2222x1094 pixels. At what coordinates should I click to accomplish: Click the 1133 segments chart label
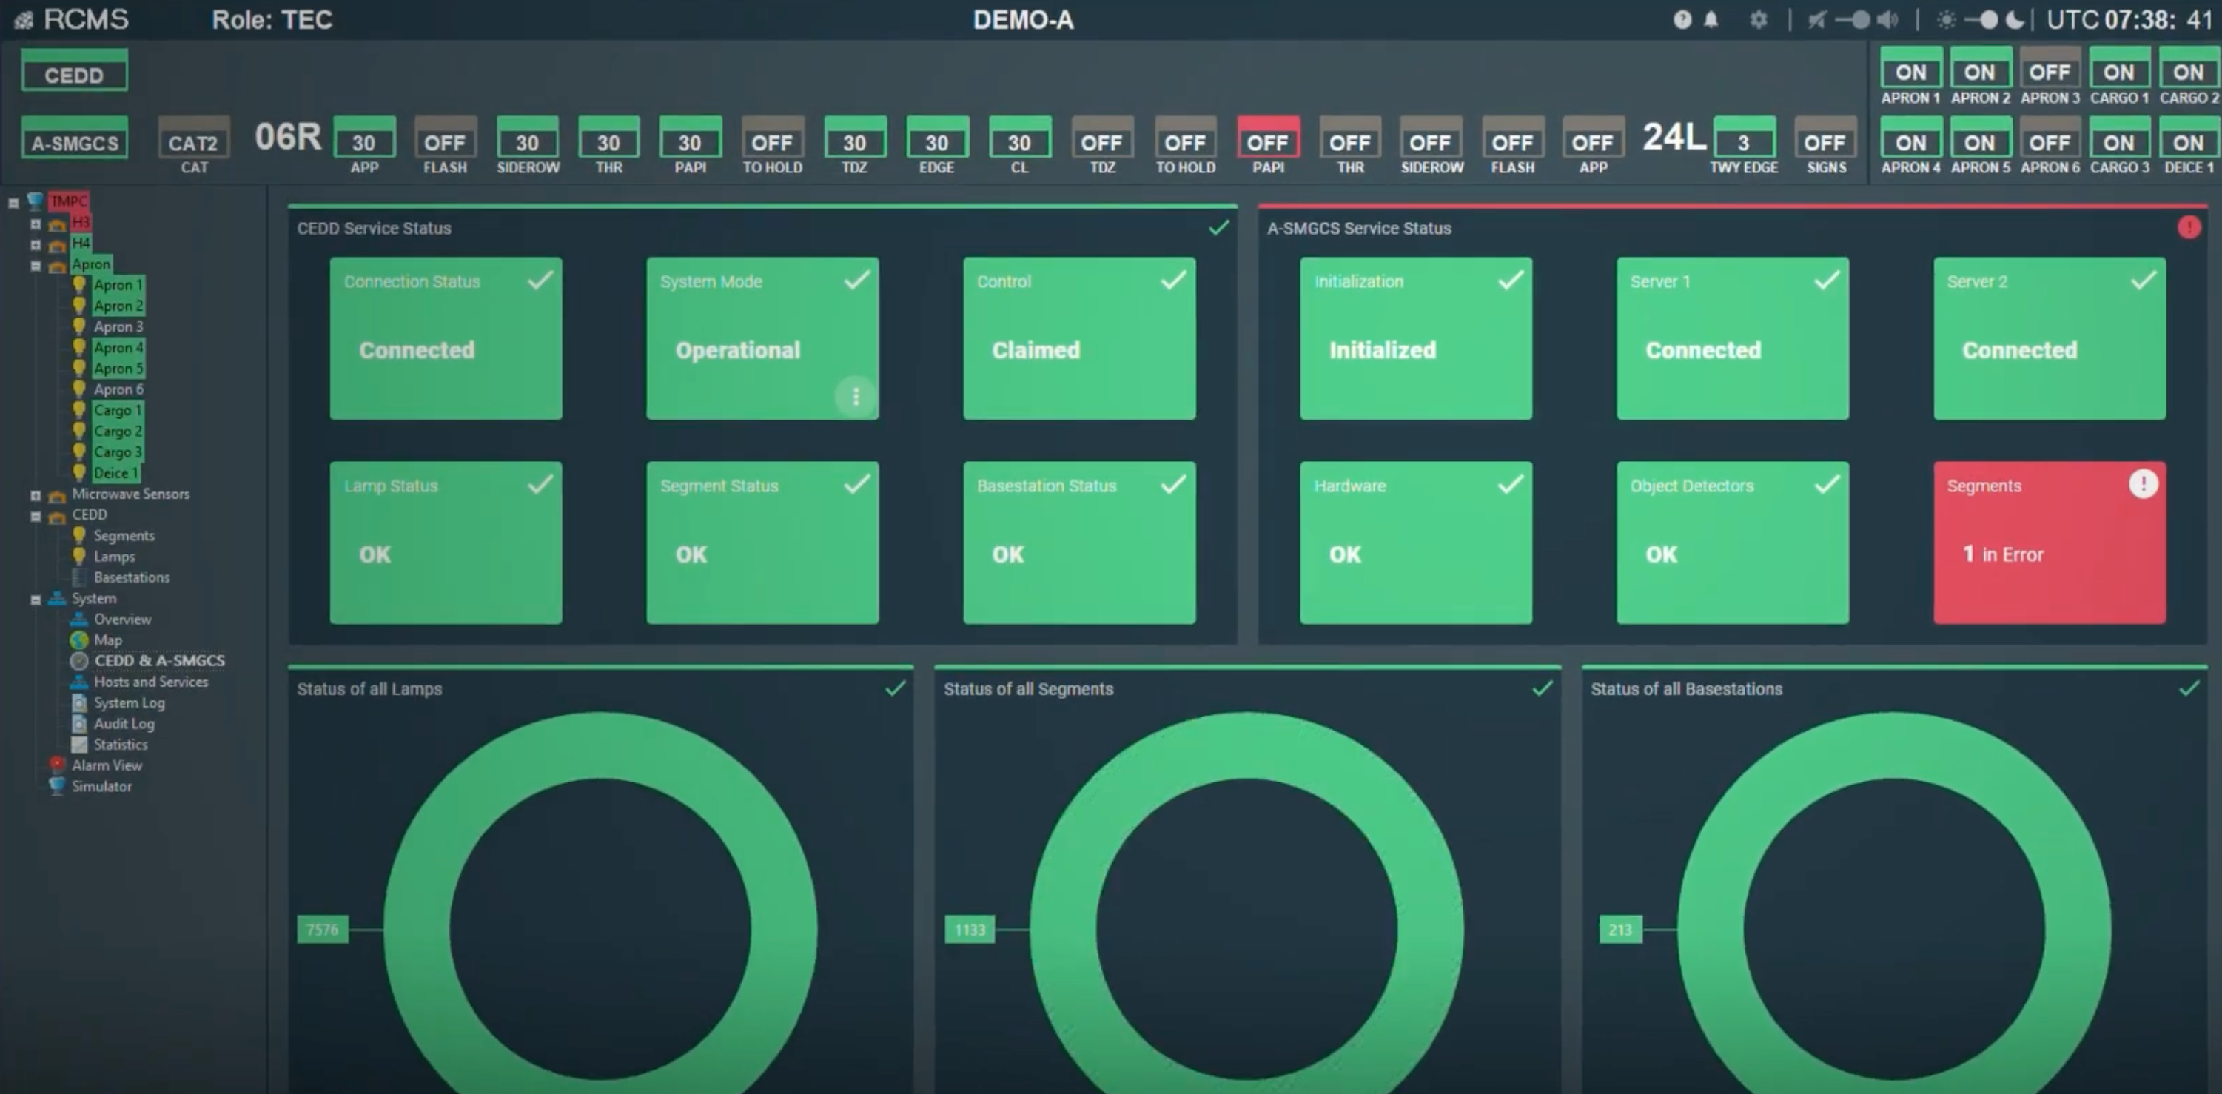coord(970,929)
